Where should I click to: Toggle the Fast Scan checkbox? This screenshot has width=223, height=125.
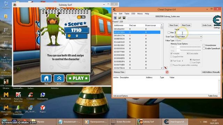(x=171, y=61)
